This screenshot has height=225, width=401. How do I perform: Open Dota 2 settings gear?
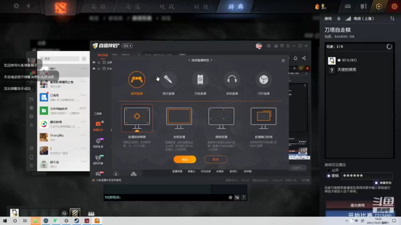tap(16, 6)
